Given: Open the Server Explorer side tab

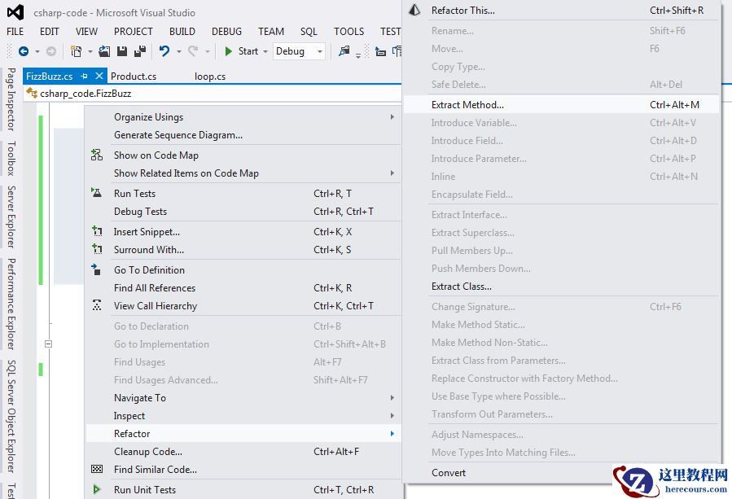Looking at the screenshot, I should [11, 217].
